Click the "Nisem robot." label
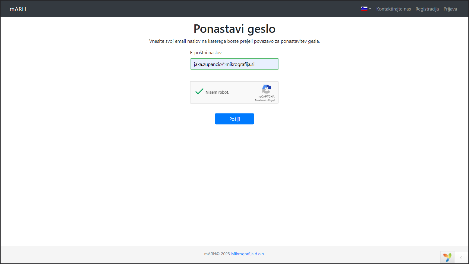The image size is (469, 264). point(217,92)
